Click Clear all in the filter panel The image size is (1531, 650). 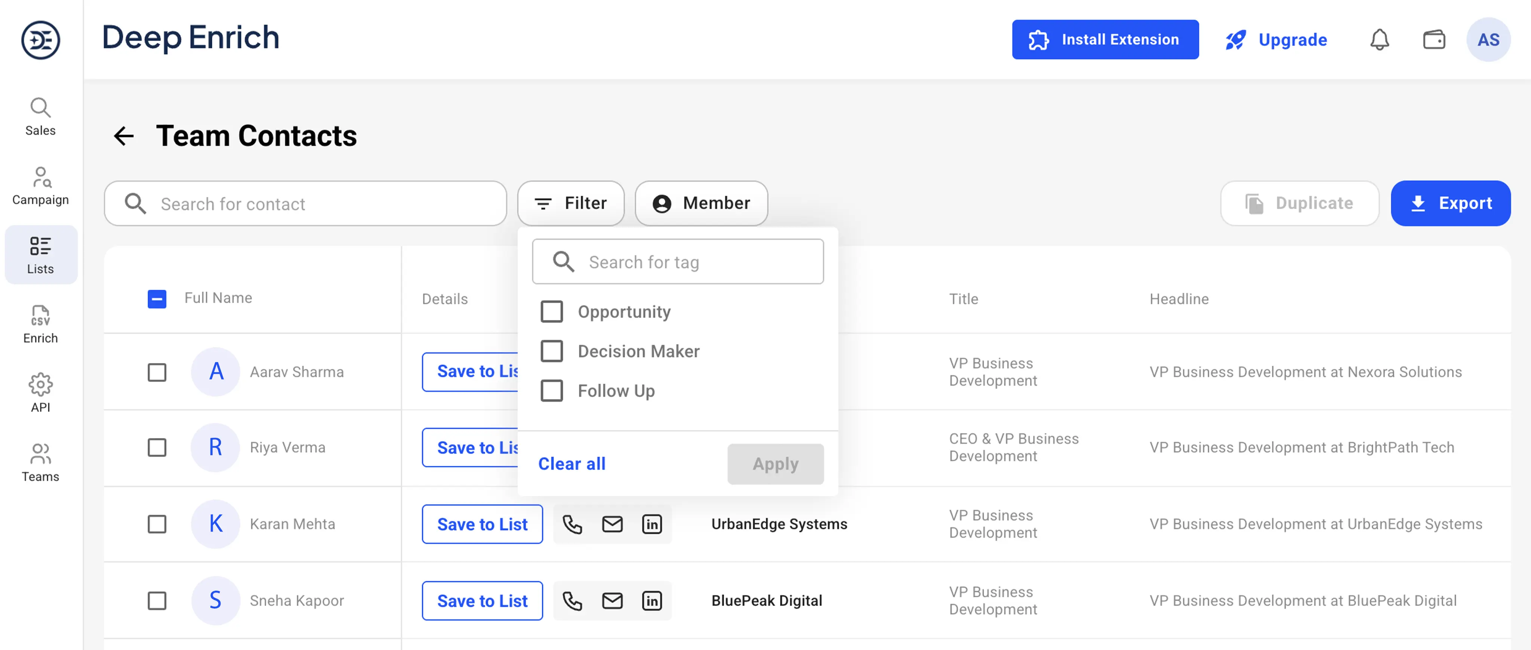(x=571, y=464)
